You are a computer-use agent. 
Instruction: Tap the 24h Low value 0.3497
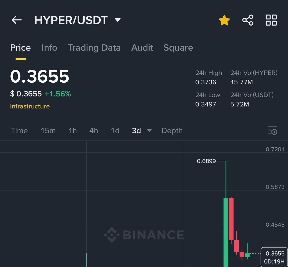[206, 104]
